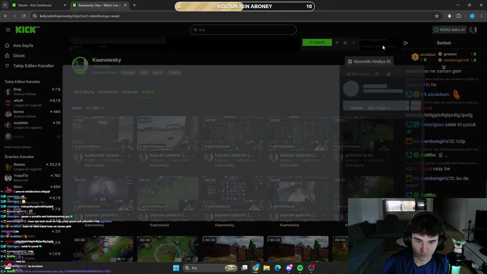The width and height of the screenshot is (487, 274).
Task: Click sicakbuz in the chat leaderboard
Action: pyautogui.click(x=428, y=54)
